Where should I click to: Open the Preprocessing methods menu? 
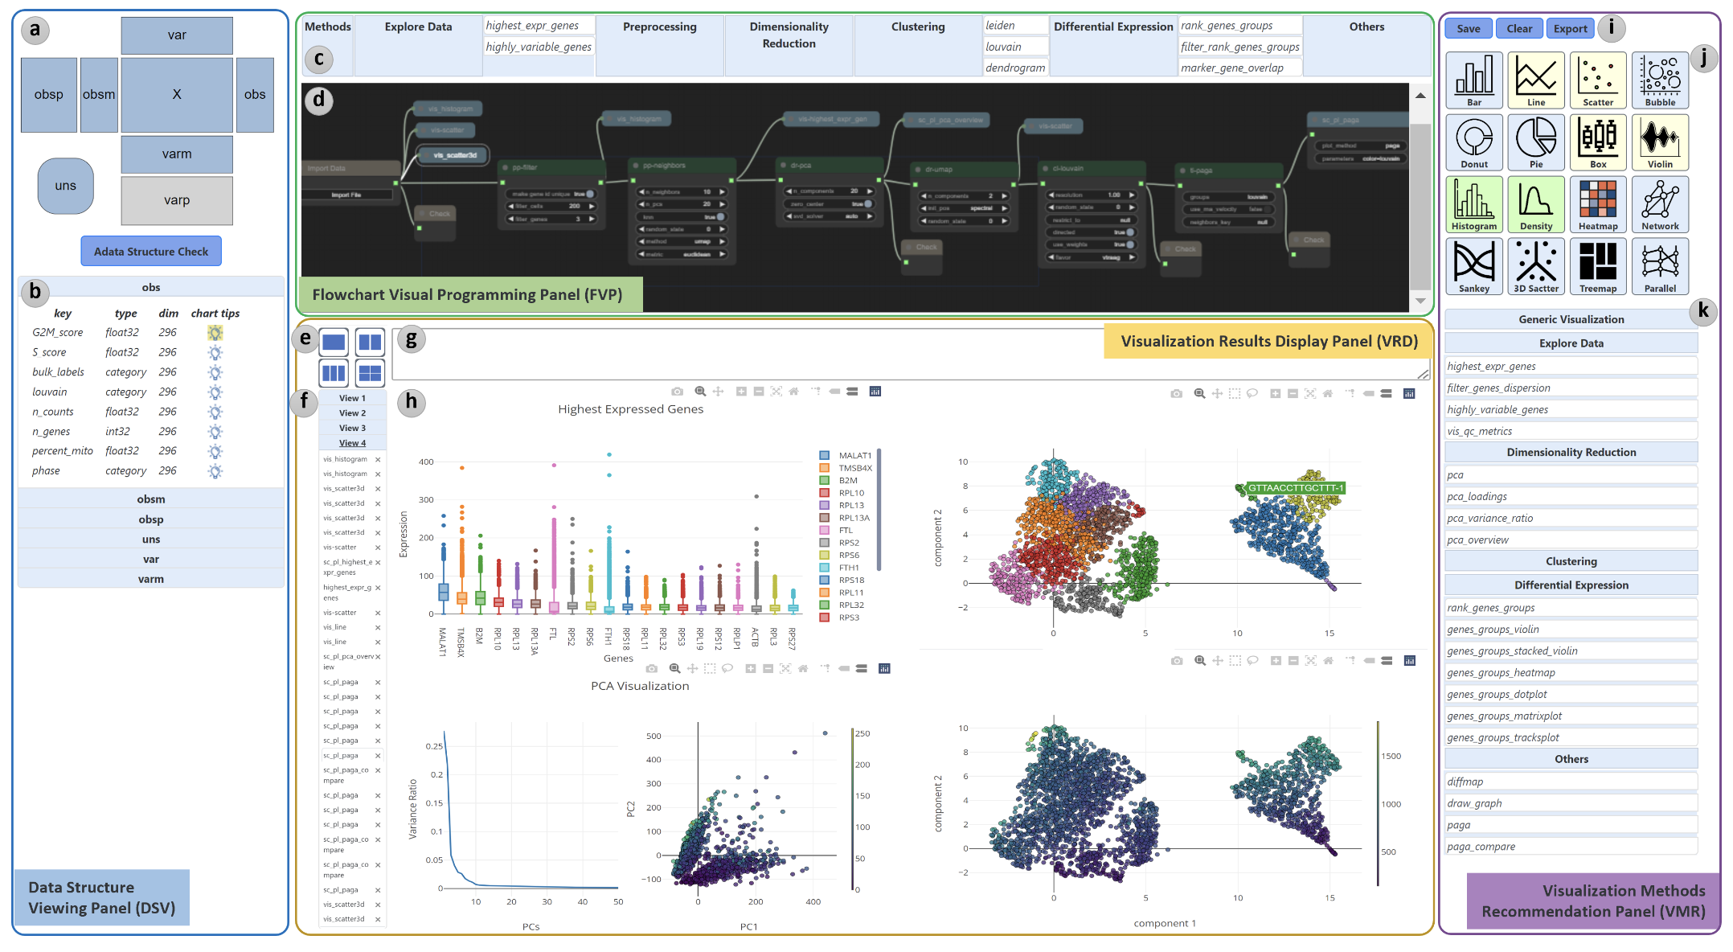click(659, 27)
